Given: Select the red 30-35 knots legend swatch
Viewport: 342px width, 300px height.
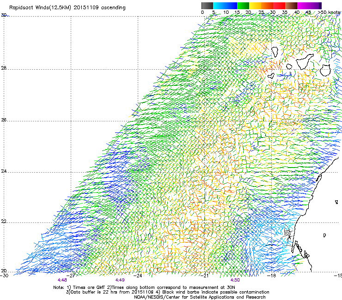Looking at the screenshot, I should (x=279, y=6).
